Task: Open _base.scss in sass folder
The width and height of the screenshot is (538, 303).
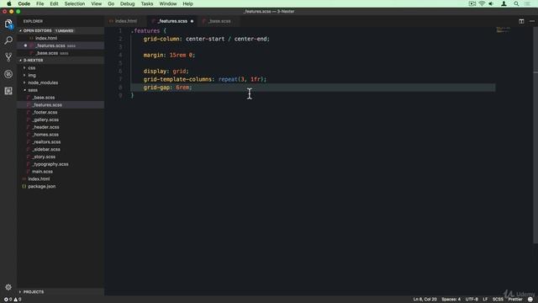Action: (x=44, y=98)
